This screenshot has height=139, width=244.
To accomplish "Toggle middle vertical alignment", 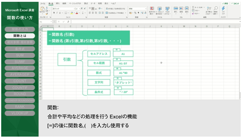I will tap(93, 9).
